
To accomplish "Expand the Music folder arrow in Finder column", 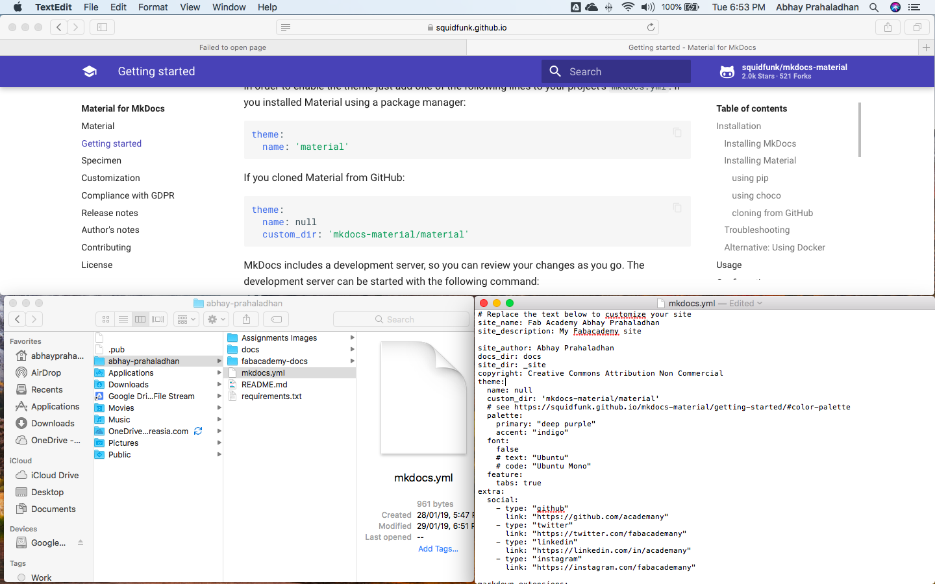I will point(219,419).
